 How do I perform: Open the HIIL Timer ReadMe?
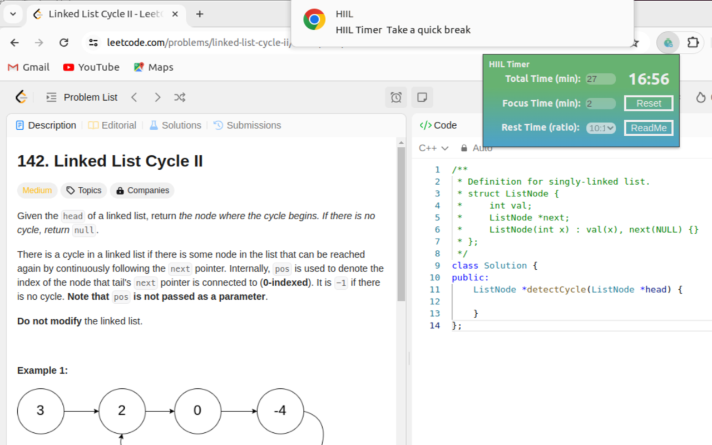tap(648, 127)
